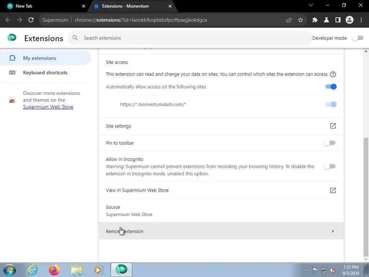Show hidden tray icons arrow
Viewport: 369px width, 277px height.
[306, 271]
